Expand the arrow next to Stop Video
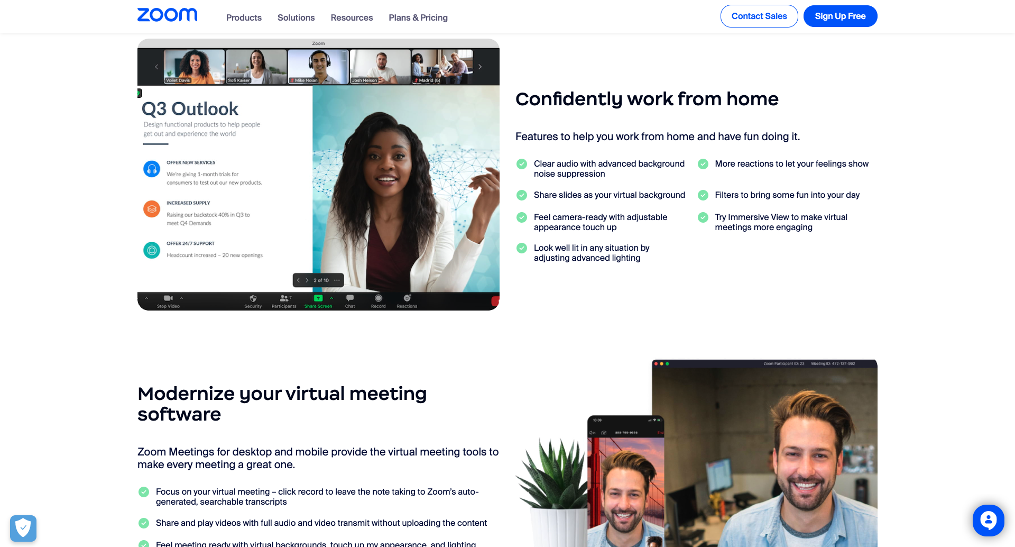 point(181,298)
